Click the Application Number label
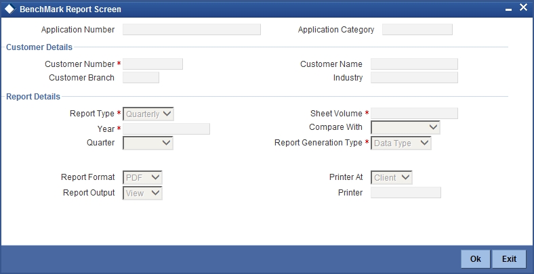Viewport: 534px width, 274px height. point(78,30)
